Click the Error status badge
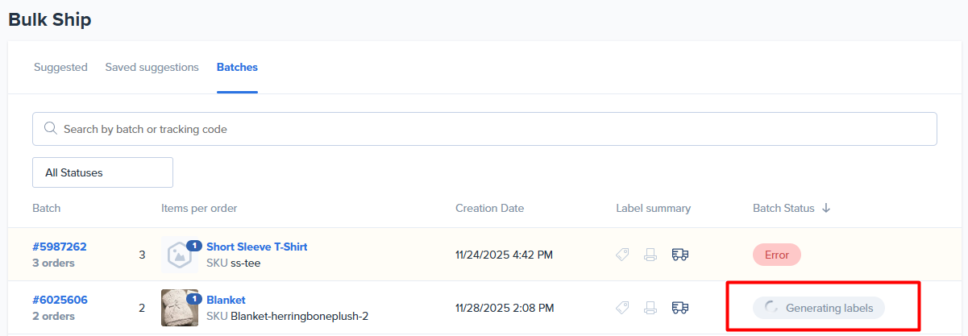Viewport: 968px width, 336px height. coord(776,255)
